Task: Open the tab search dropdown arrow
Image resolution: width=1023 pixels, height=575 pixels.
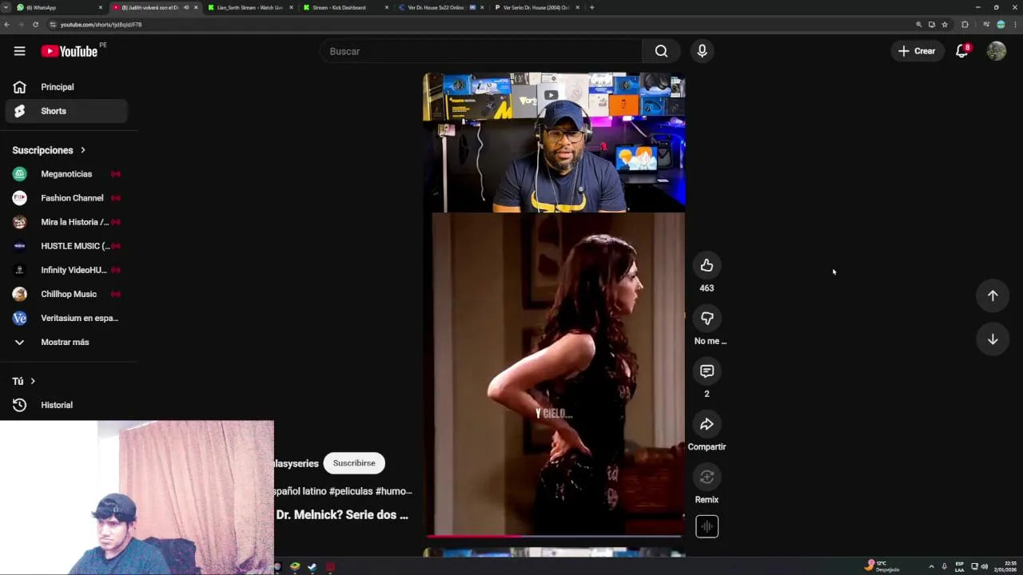Action: coord(6,7)
